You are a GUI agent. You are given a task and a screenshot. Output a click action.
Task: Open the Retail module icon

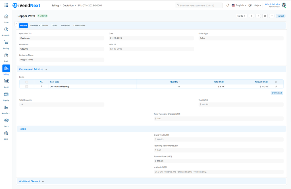[x=6, y=82]
